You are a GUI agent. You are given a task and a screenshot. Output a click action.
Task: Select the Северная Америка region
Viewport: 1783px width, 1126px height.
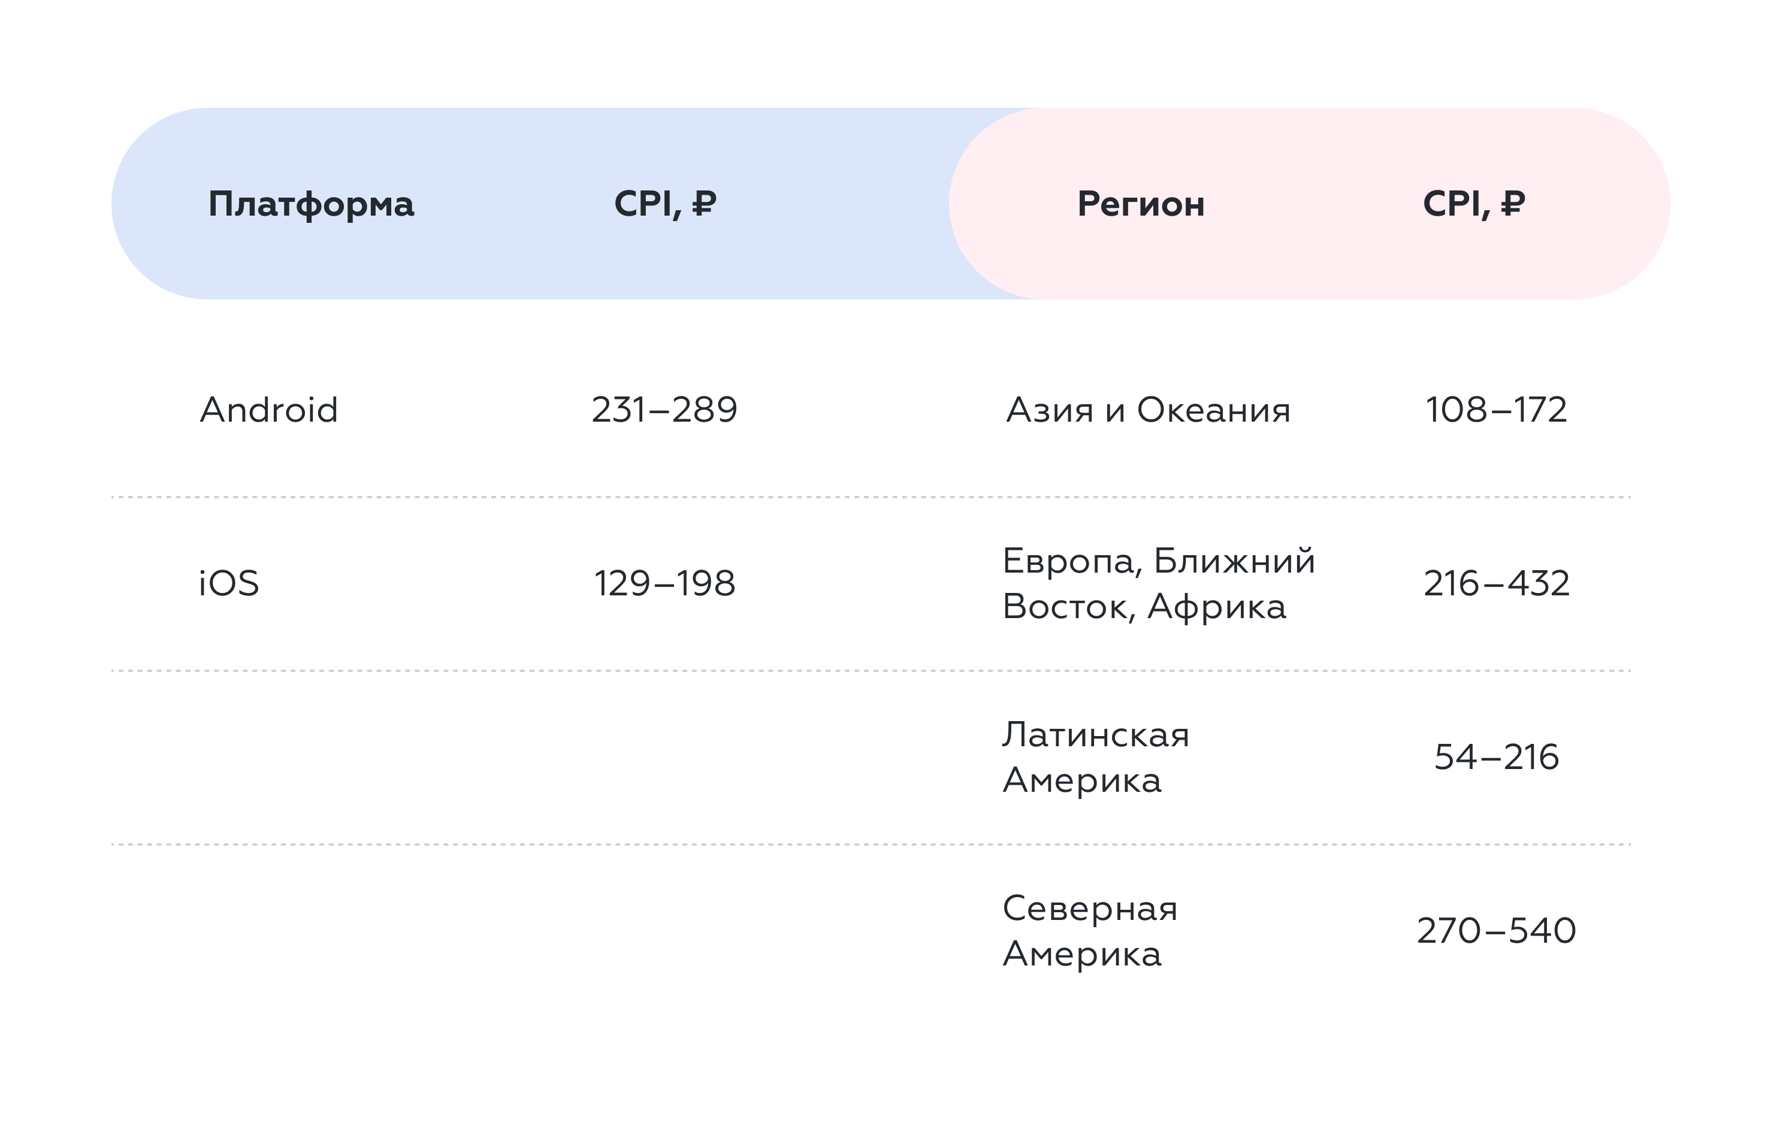click(x=1090, y=931)
